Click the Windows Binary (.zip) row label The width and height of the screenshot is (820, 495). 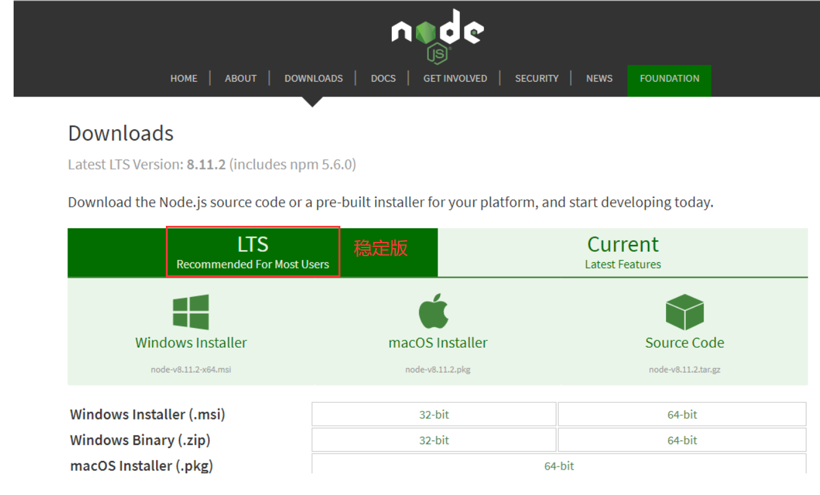(140, 440)
